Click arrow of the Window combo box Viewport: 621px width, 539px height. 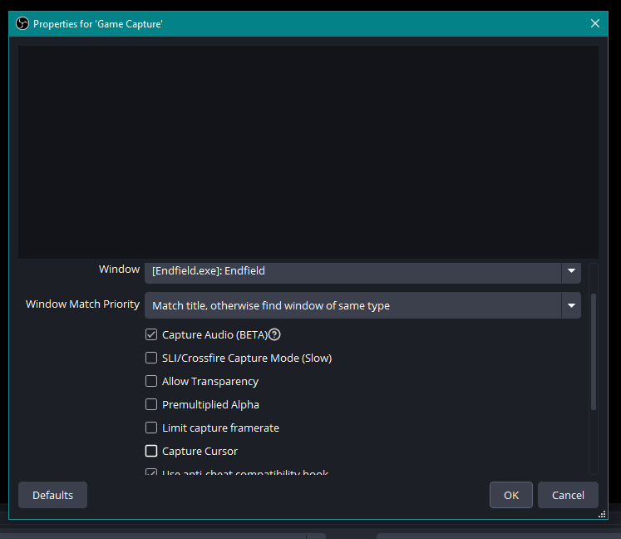[571, 271]
